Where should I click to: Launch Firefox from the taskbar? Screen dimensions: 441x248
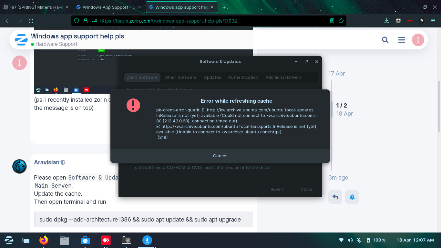click(44, 240)
